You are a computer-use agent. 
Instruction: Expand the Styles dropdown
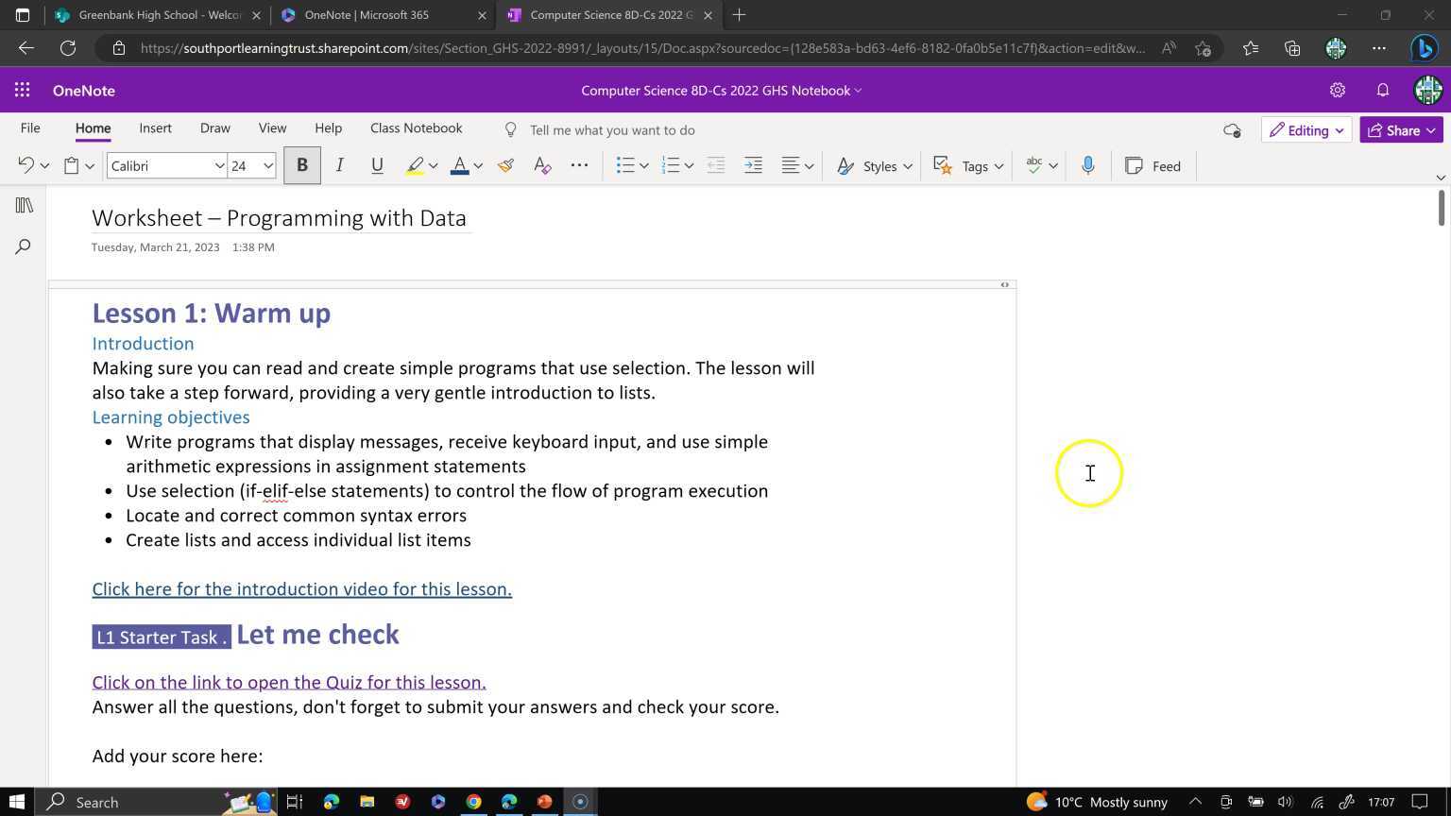click(875, 166)
